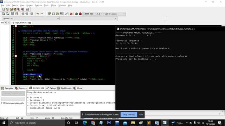225x126 pixels.
Task: Click the Print toolbar icon
Action: point(28,9)
